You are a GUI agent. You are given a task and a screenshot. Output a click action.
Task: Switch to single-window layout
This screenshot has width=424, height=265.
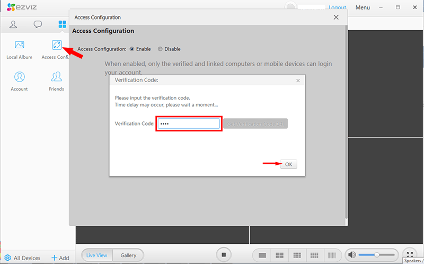click(x=262, y=255)
